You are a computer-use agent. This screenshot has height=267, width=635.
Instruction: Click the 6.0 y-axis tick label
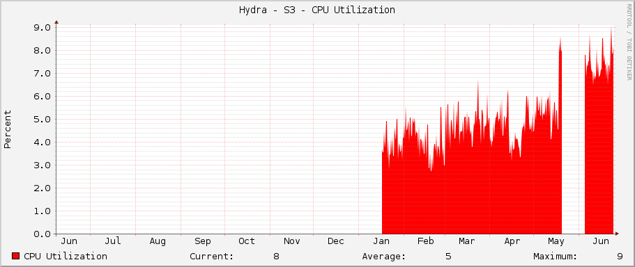pyautogui.click(x=42, y=96)
